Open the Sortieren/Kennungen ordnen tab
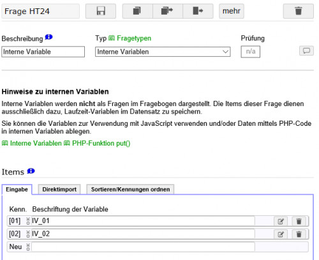The height and width of the screenshot is (260, 319). (130, 189)
